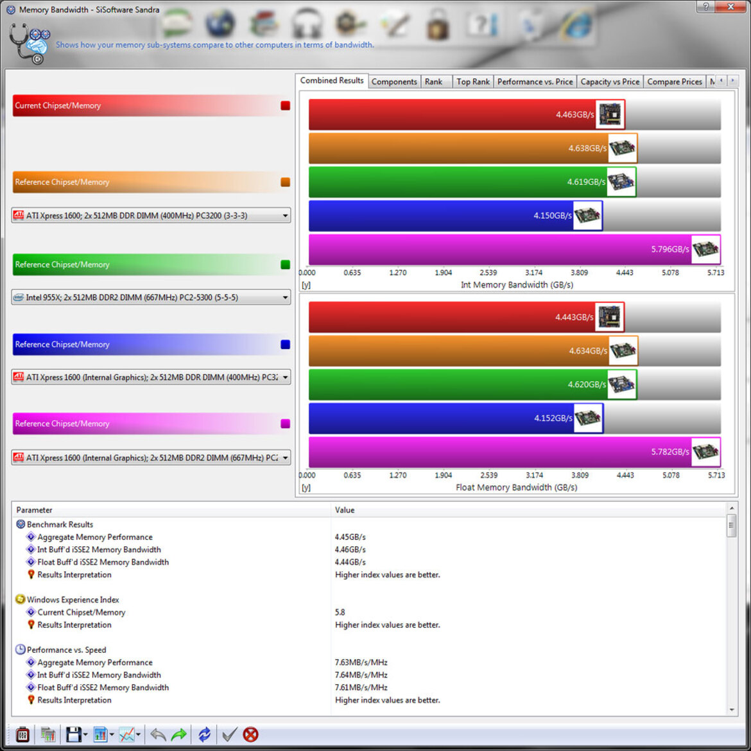Click the line graph icon in toolbar

click(x=126, y=734)
